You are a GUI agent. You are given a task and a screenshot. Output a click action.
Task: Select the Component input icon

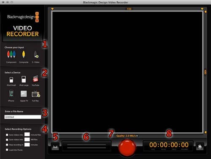point(11,55)
